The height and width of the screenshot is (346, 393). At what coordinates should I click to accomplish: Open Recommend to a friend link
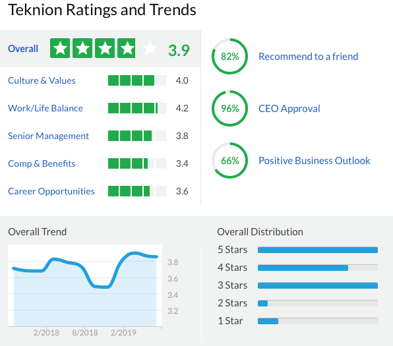tap(309, 57)
